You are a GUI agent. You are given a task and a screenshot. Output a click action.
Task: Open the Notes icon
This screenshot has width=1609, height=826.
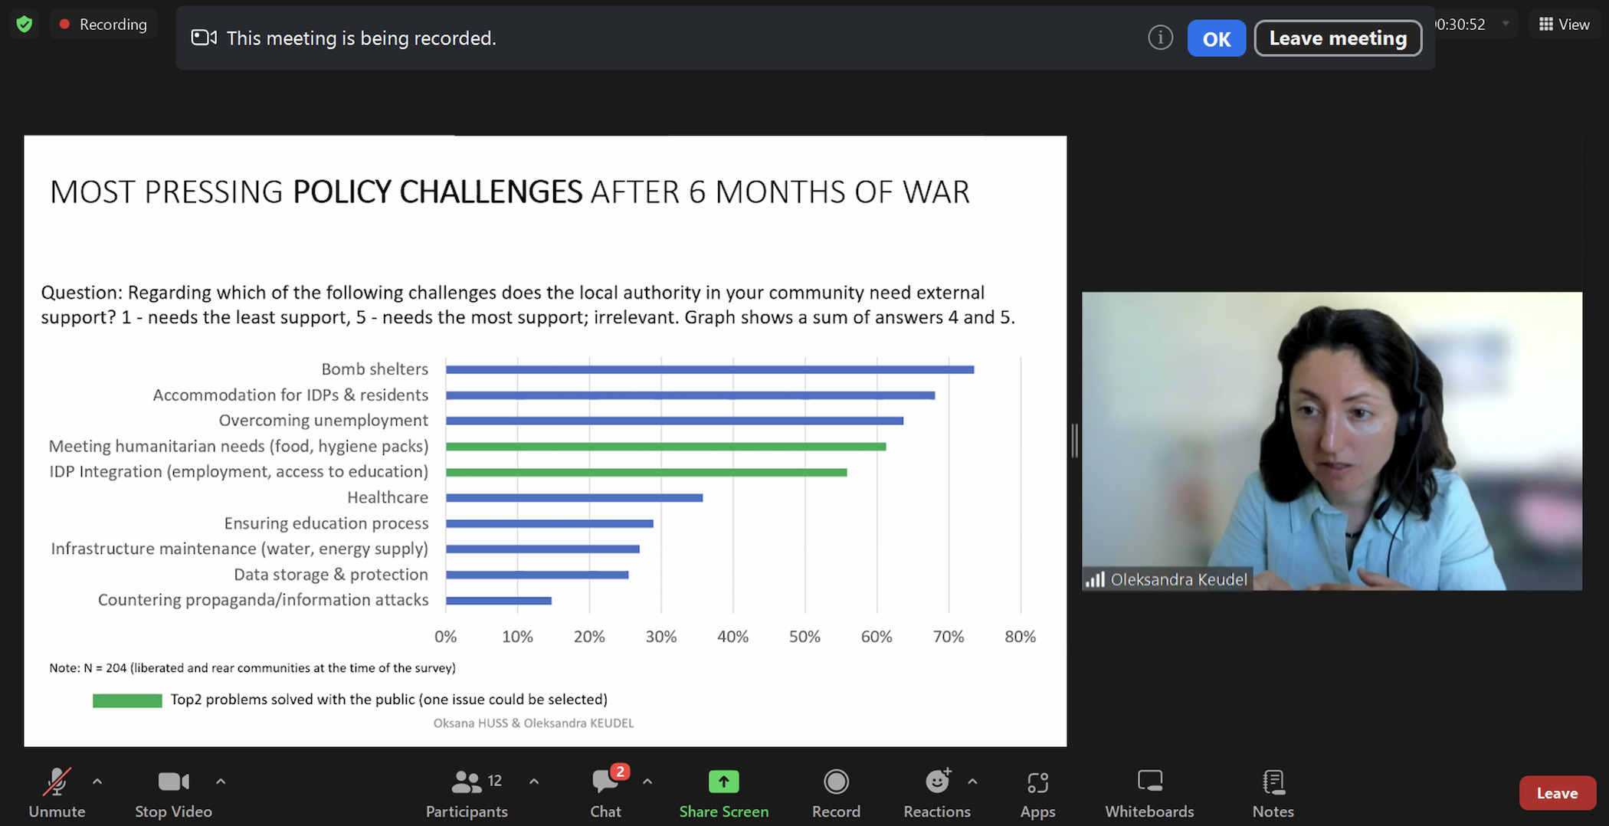click(x=1273, y=782)
